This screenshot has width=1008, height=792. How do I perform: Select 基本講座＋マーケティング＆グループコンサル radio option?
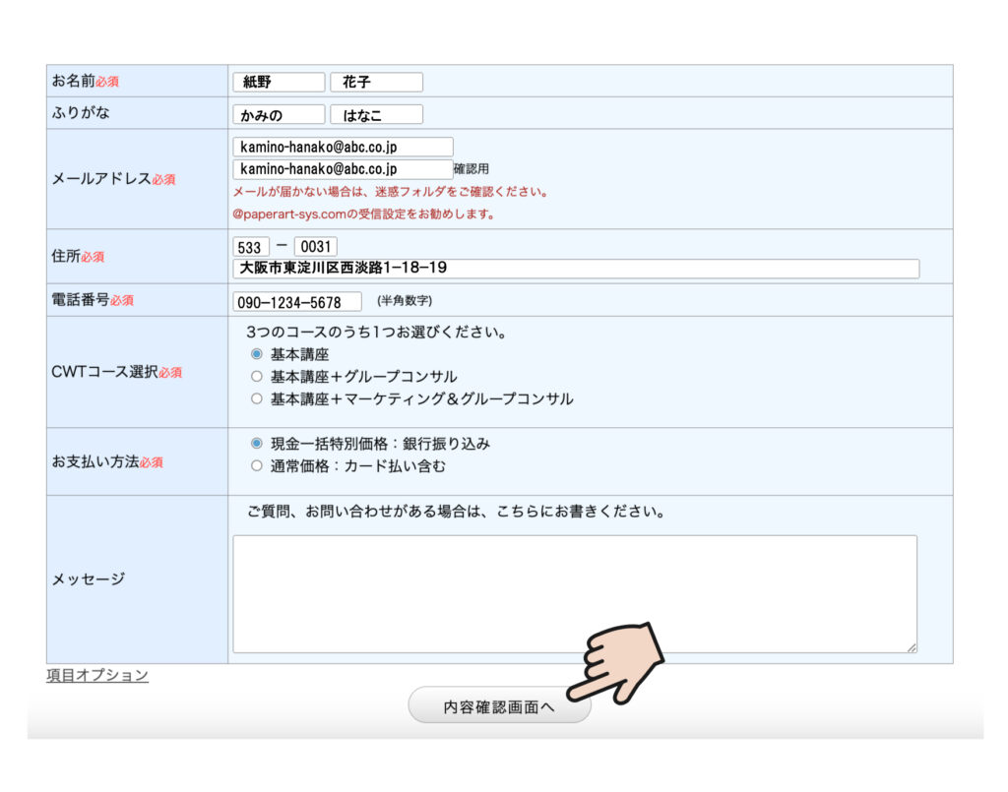tap(257, 399)
